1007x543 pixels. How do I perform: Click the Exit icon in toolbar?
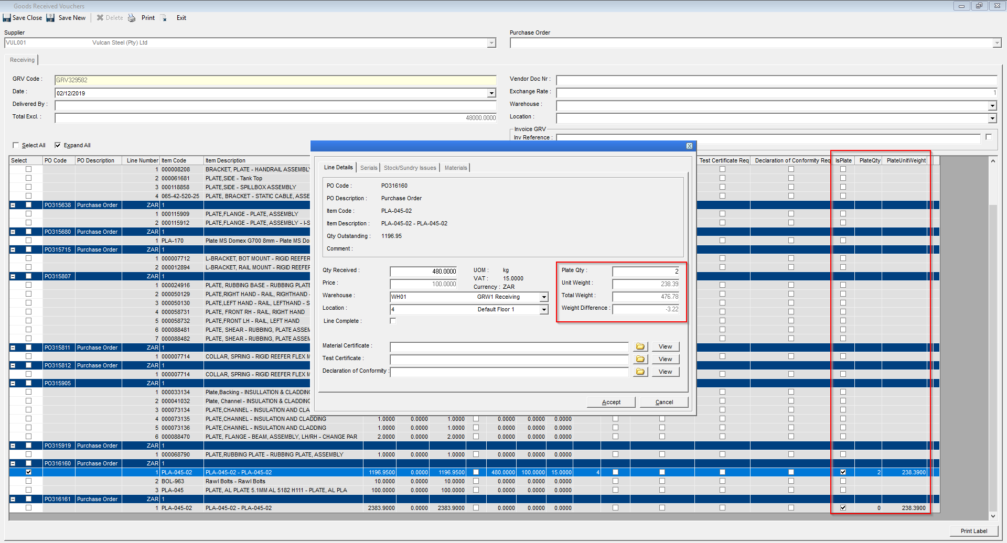tap(164, 18)
